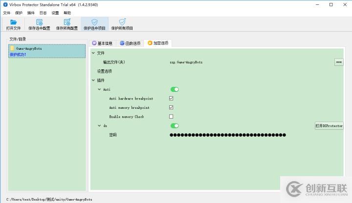This screenshot has width=352, height=203.
Task: Collapse the Anti plugin group
Action: (99, 89)
